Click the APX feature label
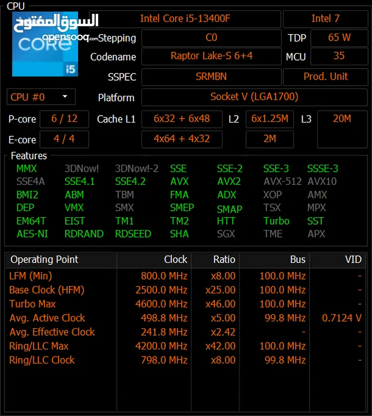Screen dimensions: 372x416 tap(317, 234)
